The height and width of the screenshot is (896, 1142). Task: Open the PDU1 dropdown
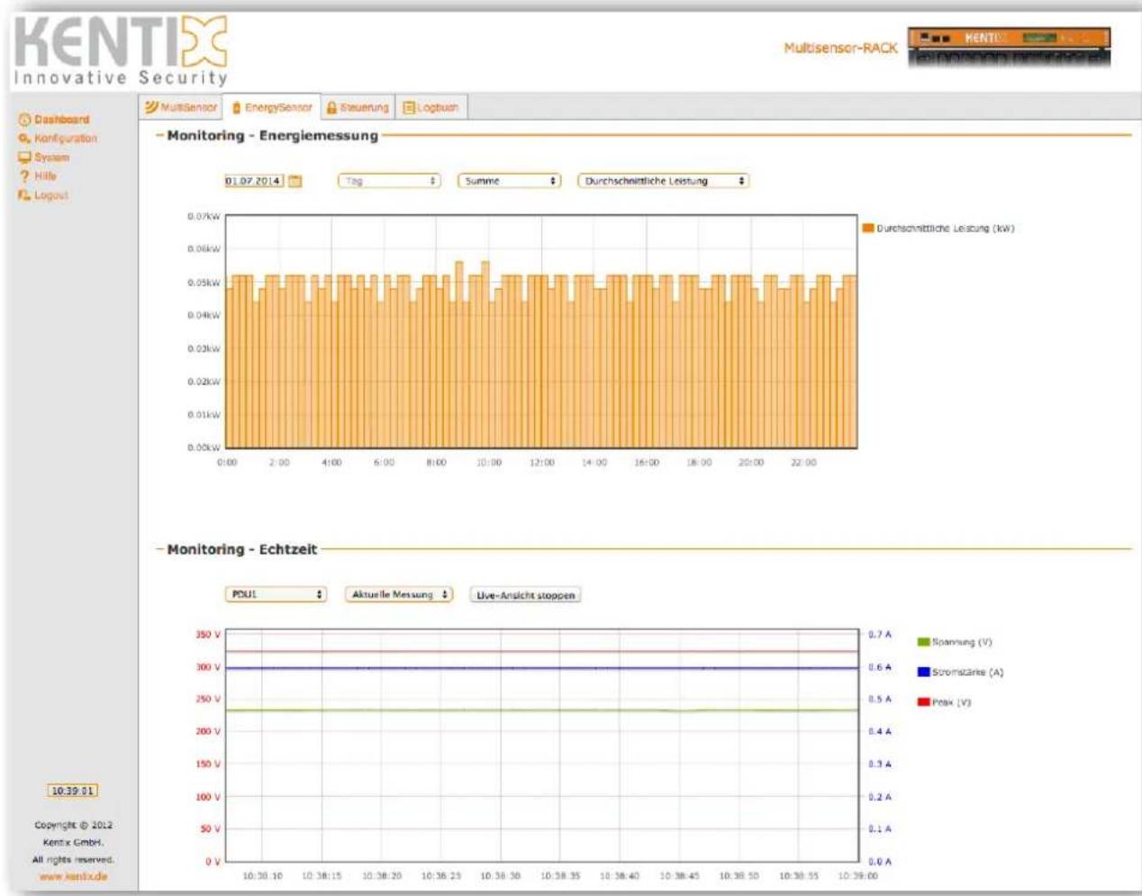276,594
